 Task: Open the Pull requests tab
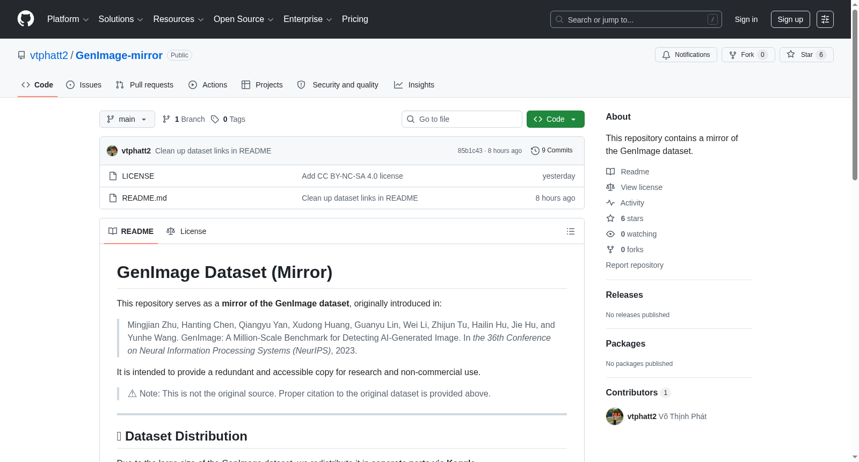tap(144, 85)
